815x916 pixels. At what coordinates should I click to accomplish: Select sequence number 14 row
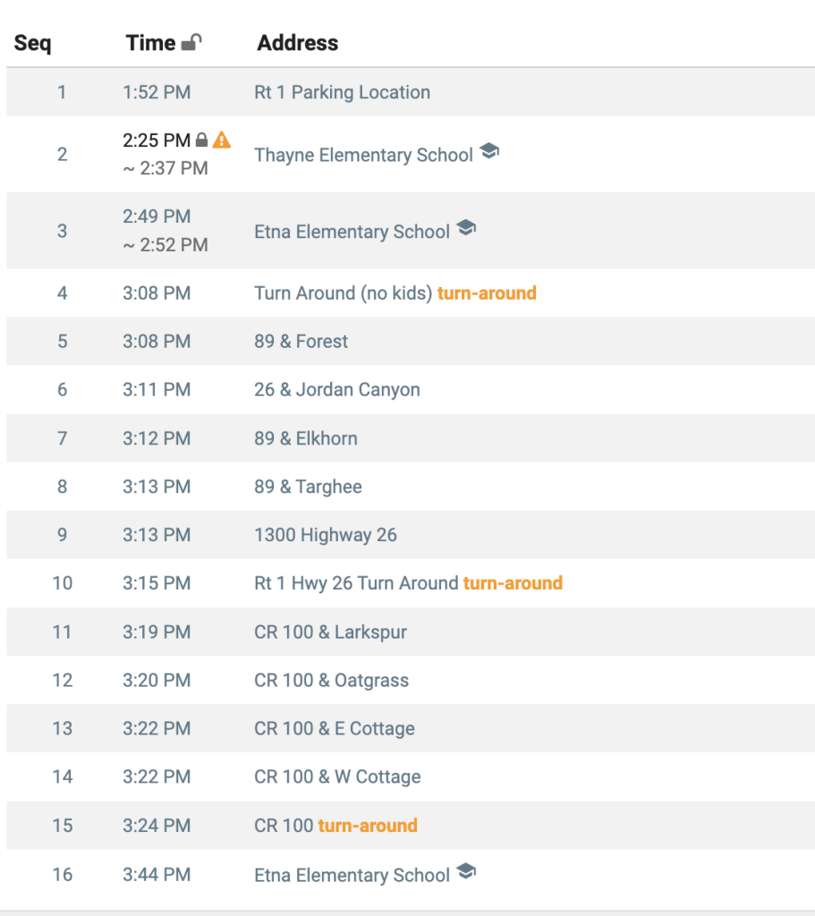tap(411, 777)
